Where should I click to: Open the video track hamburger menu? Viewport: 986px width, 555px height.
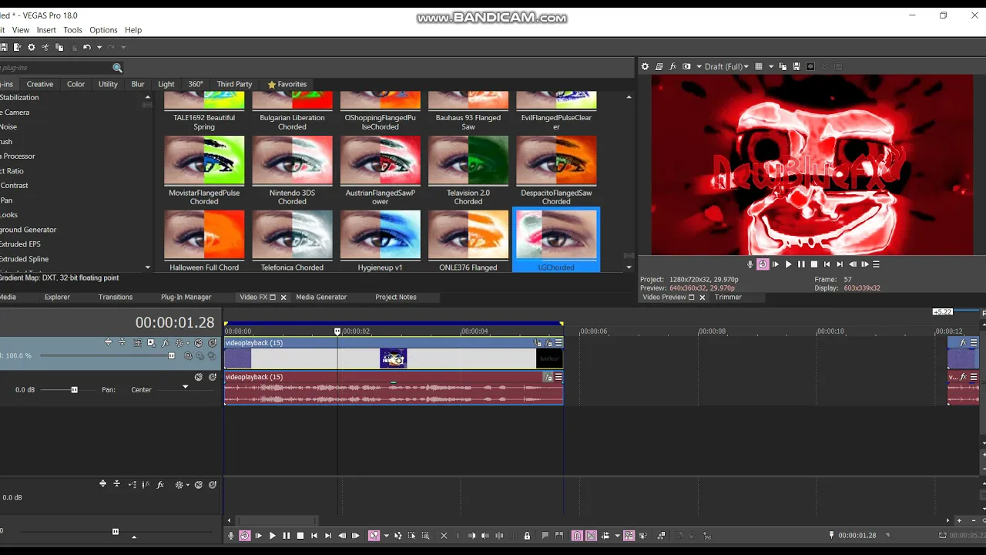click(558, 343)
